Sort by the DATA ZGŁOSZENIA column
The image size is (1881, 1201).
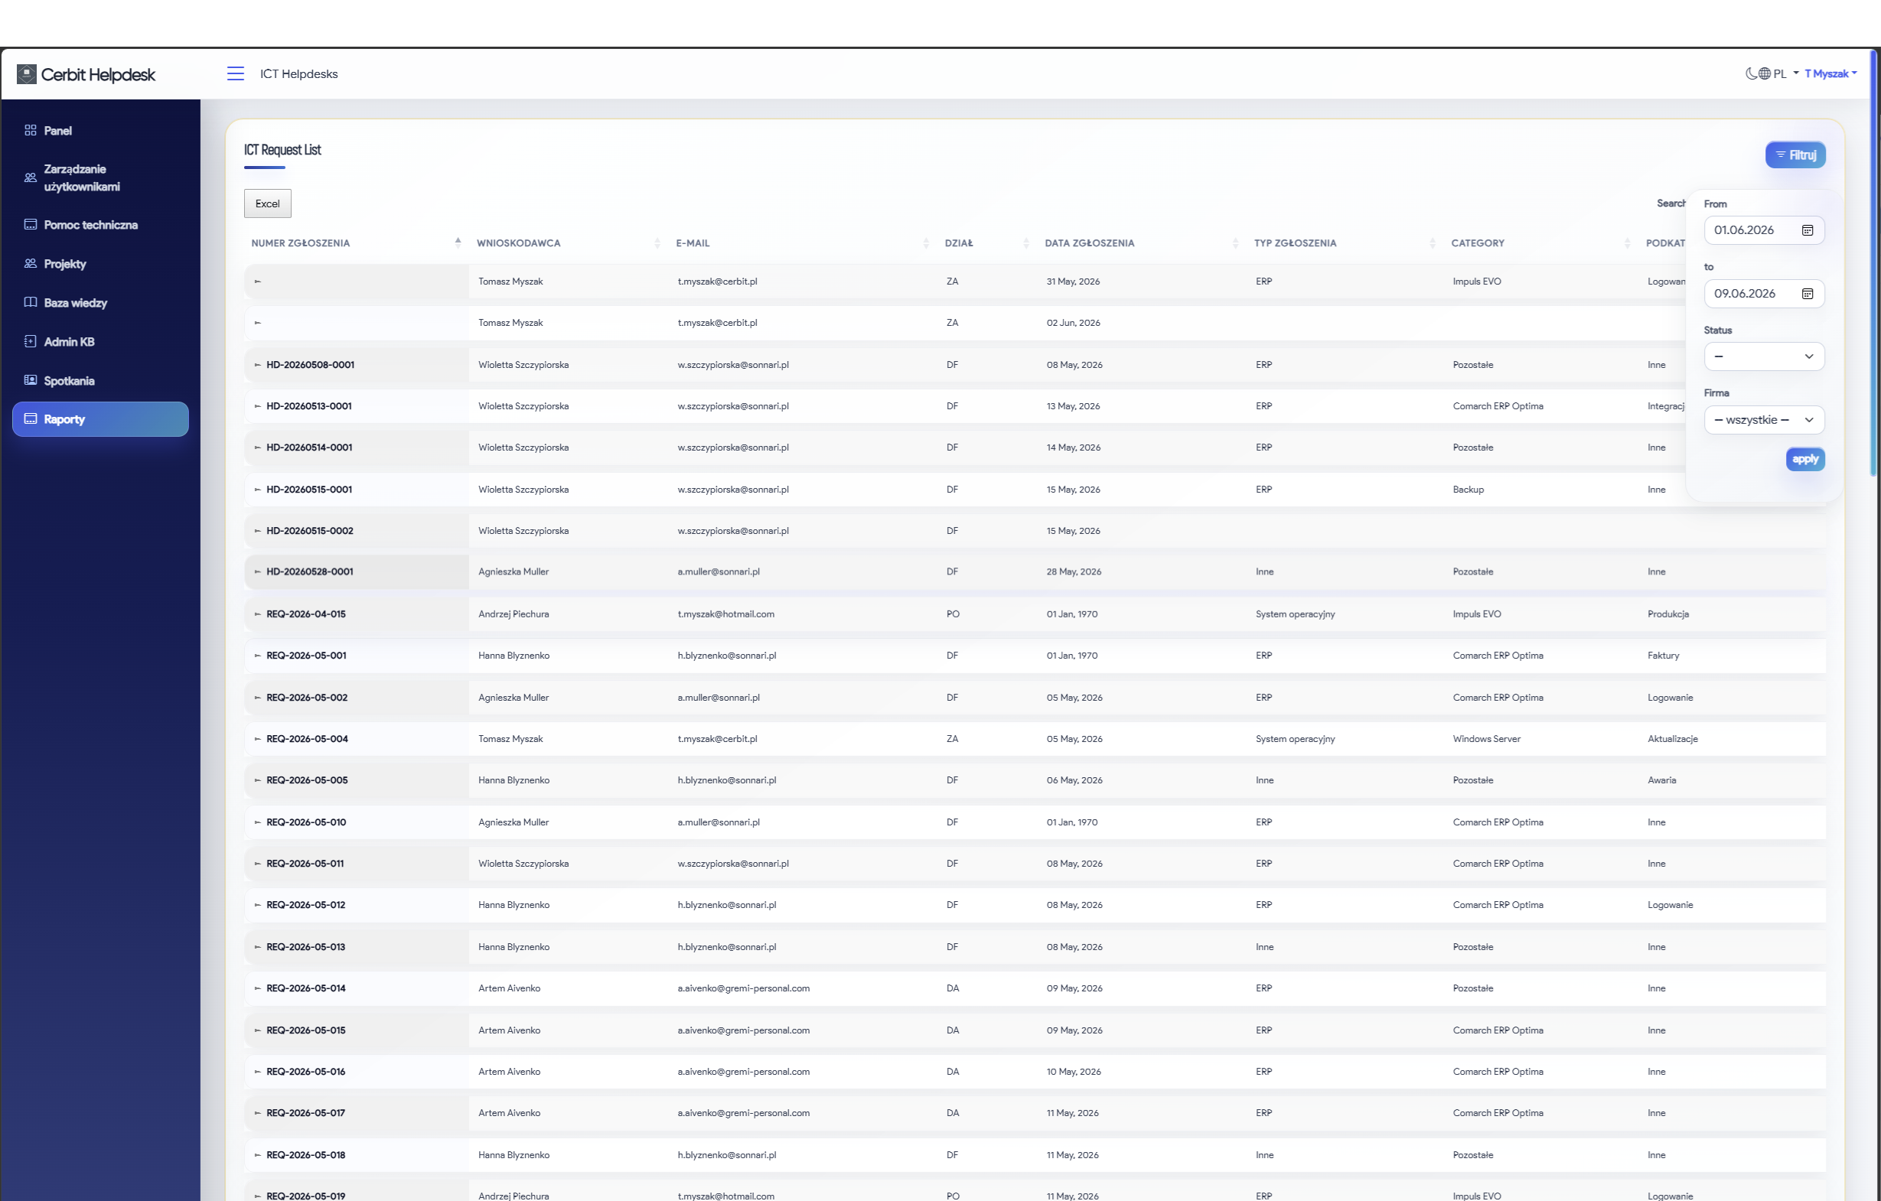click(x=1142, y=242)
